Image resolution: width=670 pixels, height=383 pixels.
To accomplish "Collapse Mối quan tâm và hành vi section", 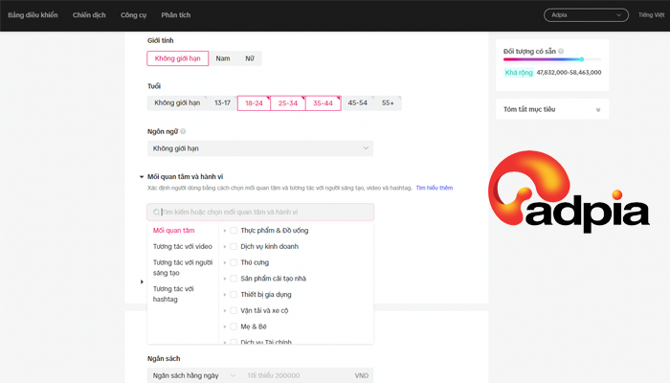I will coord(142,176).
